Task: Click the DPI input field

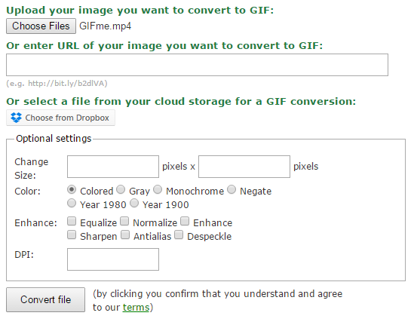Action: pos(113,259)
